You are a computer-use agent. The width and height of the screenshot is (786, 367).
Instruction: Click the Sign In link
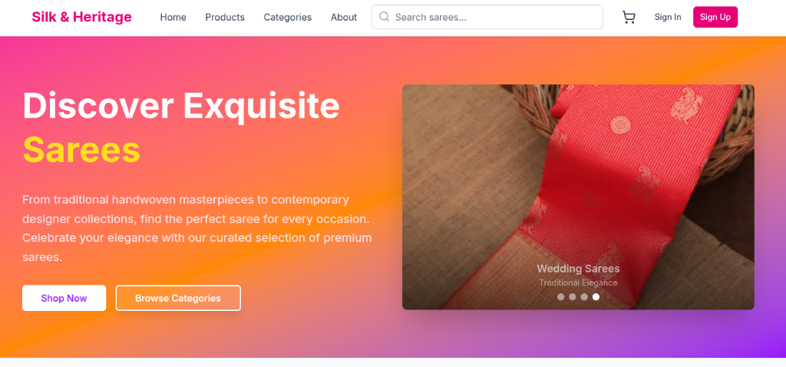[x=668, y=17]
